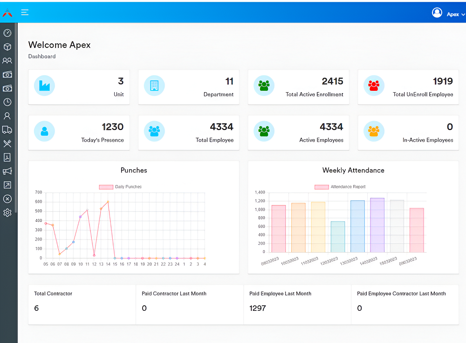Image resolution: width=466 pixels, height=343 pixels.
Task: Open the people group icon in the sidebar
Action: coord(7,61)
